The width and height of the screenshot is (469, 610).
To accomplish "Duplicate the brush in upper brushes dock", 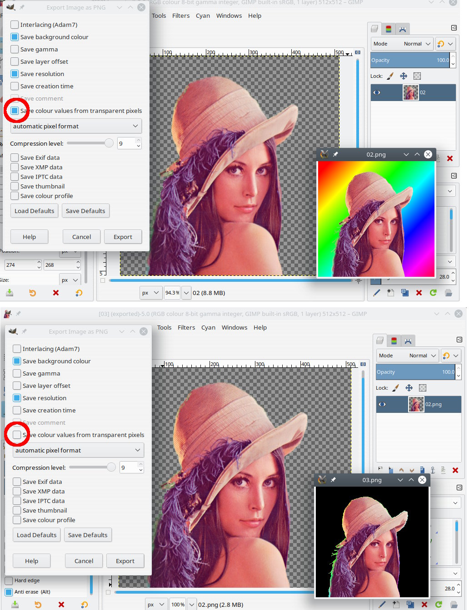I will tap(404, 293).
